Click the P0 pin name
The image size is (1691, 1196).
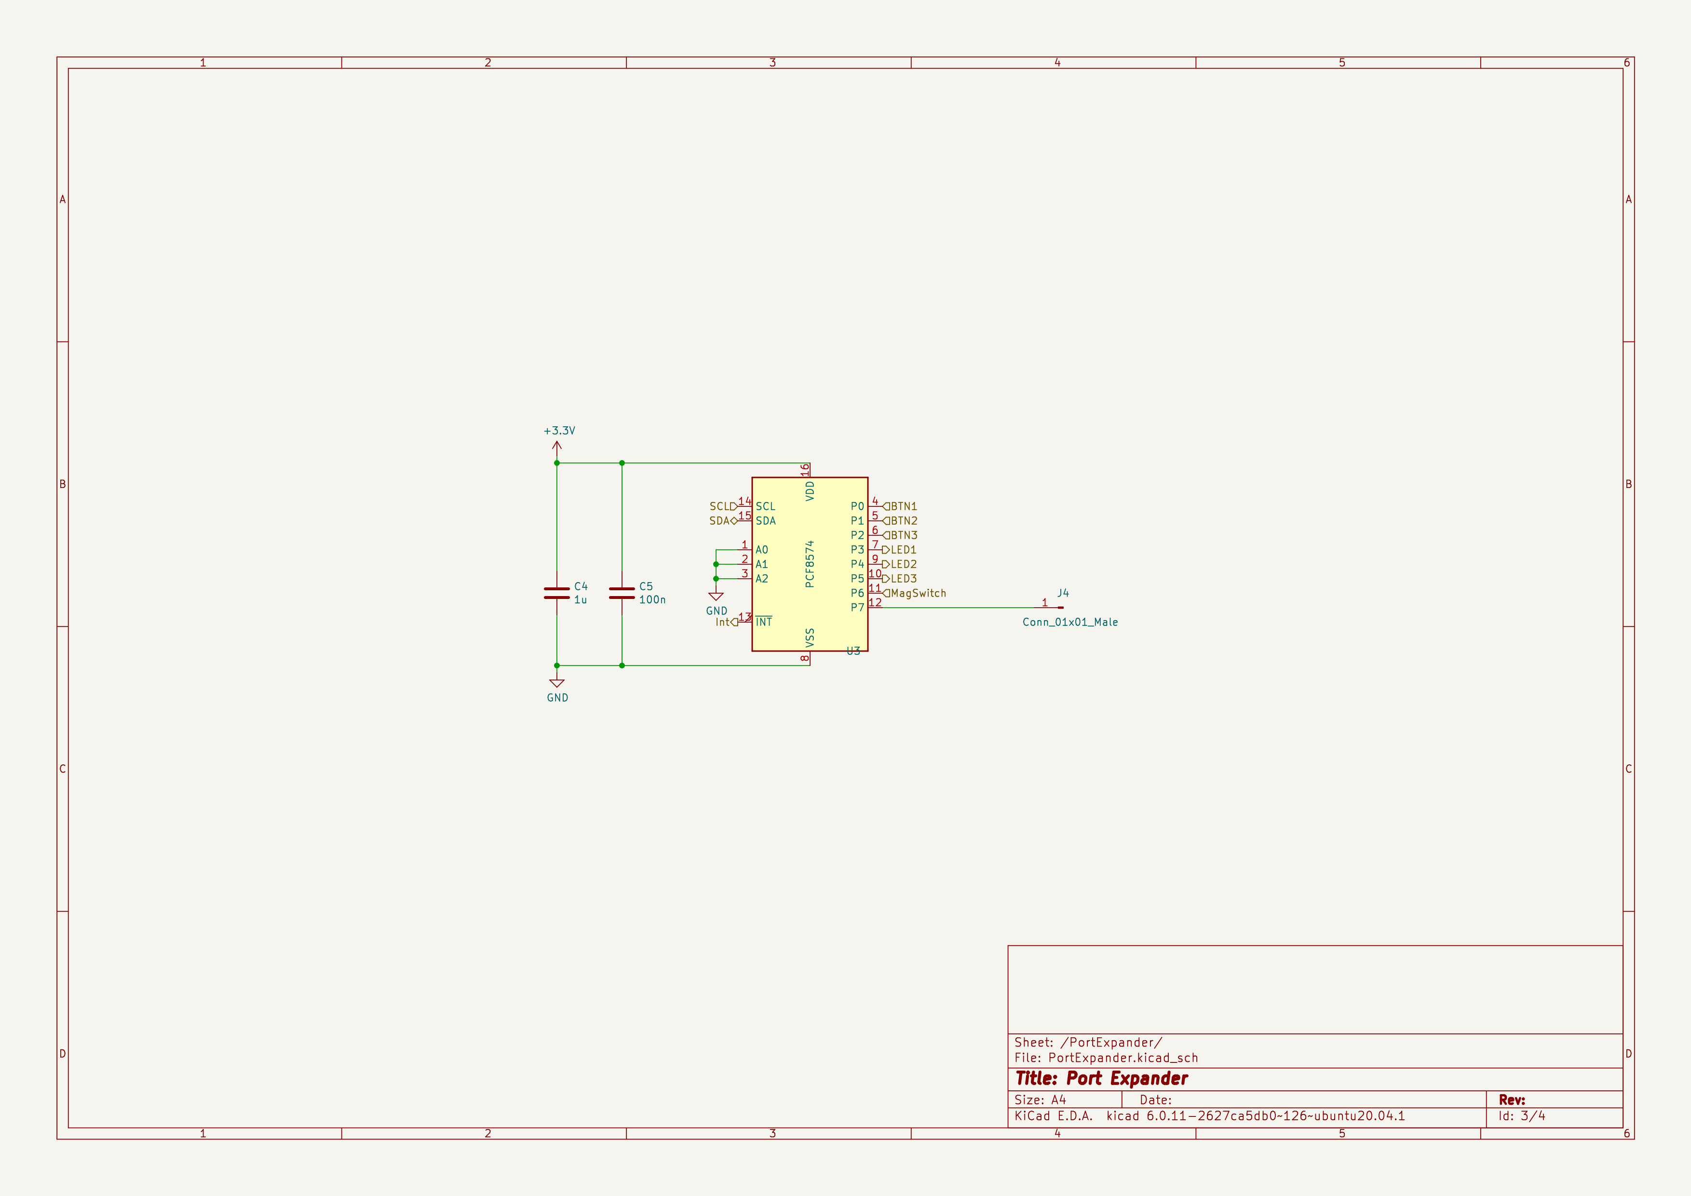pos(857,506)
